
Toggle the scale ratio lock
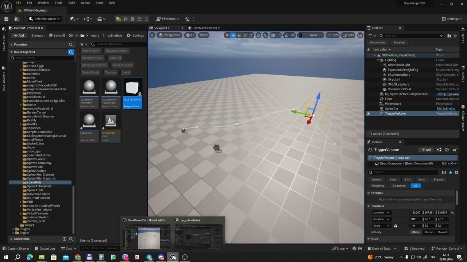click(x=395, y=226)
